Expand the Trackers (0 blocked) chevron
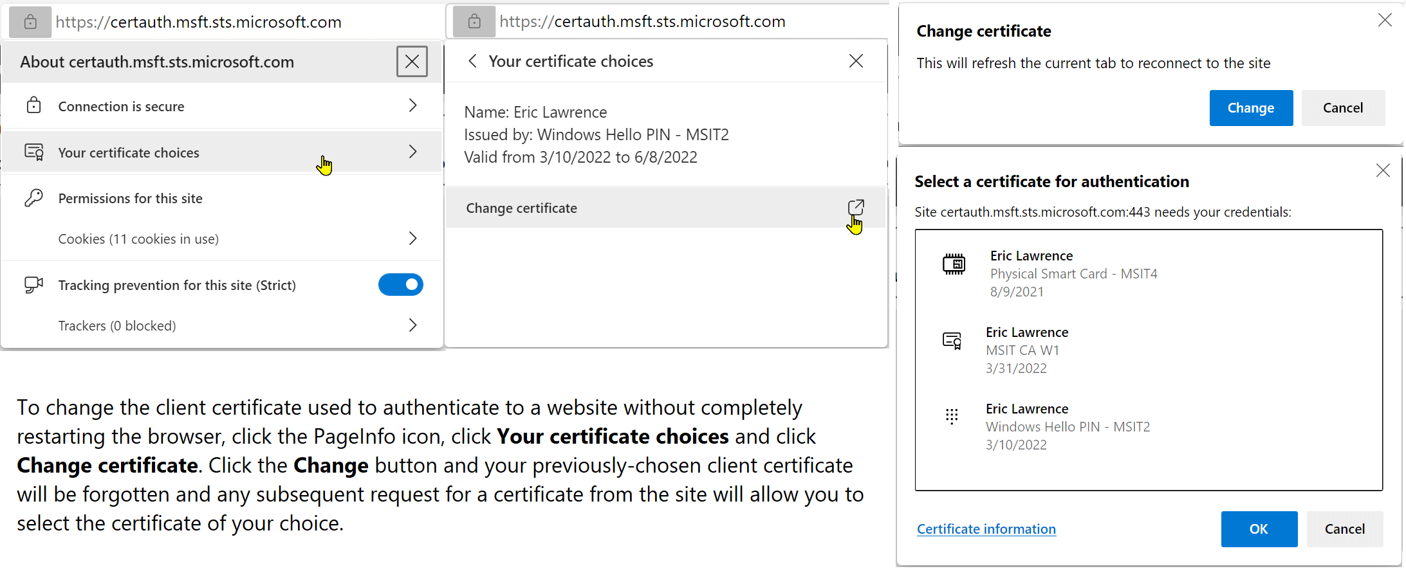1406x571 pixels. [413, 325]
